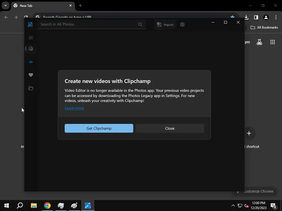Expand Chrome tab search dropdown
Image resolution: width=282 pixels, height=211 pixels.
point(6,5)
